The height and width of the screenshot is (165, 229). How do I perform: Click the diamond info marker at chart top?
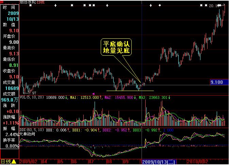pyautogui.click(x=160, y=5)
